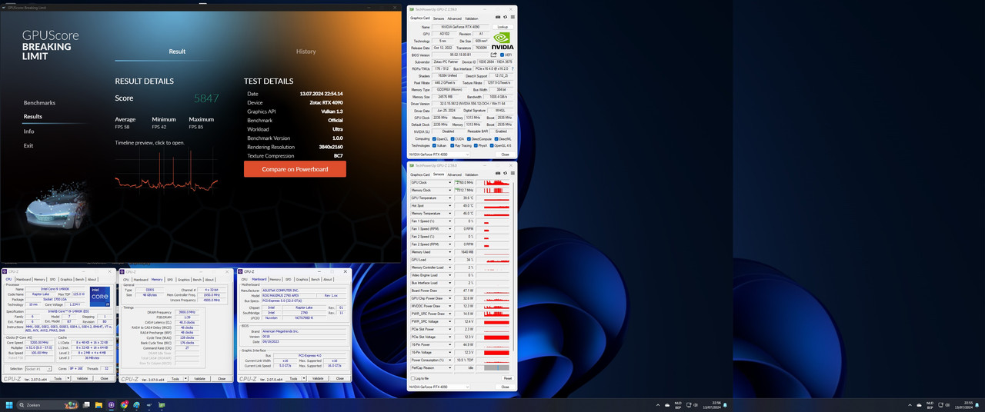Screen dimensions: 985x412
Task: Toggle Log to file checkbox
Action: [413, 378]
